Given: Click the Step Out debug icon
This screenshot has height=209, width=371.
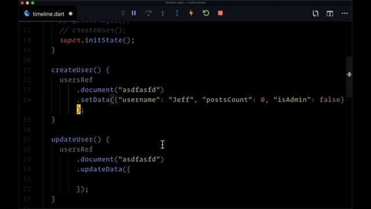Looking at the screenshot, I should pos(177,13).
